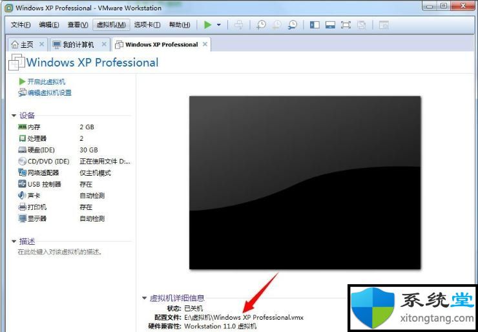Viewport: 478px width, 332px height.
Task: Open the power options dropdown arrow
Action: (219, 25)
